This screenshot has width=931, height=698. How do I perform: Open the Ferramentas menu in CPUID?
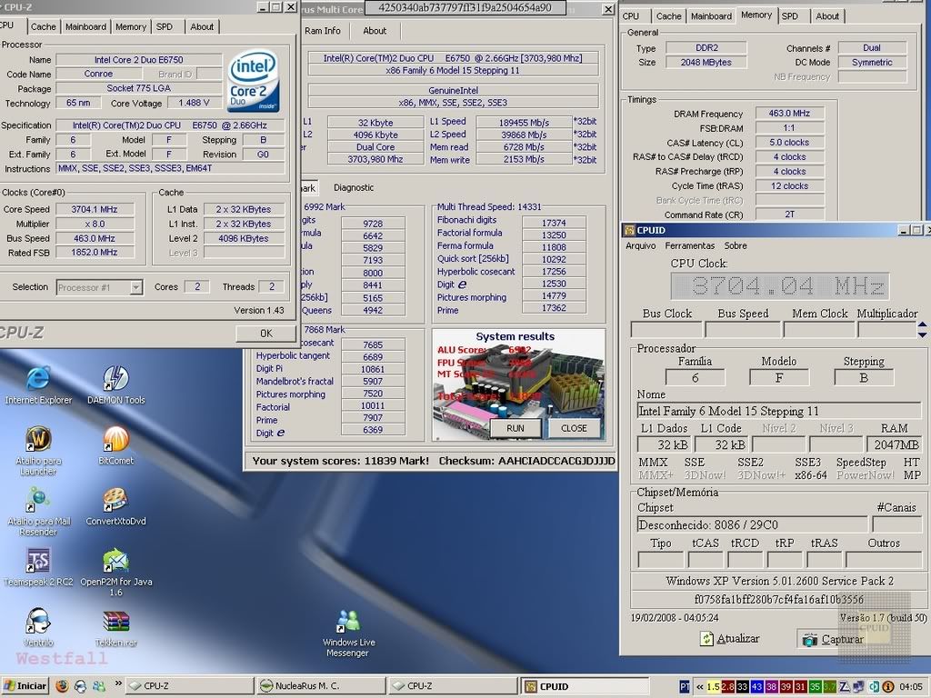point(689,245)
